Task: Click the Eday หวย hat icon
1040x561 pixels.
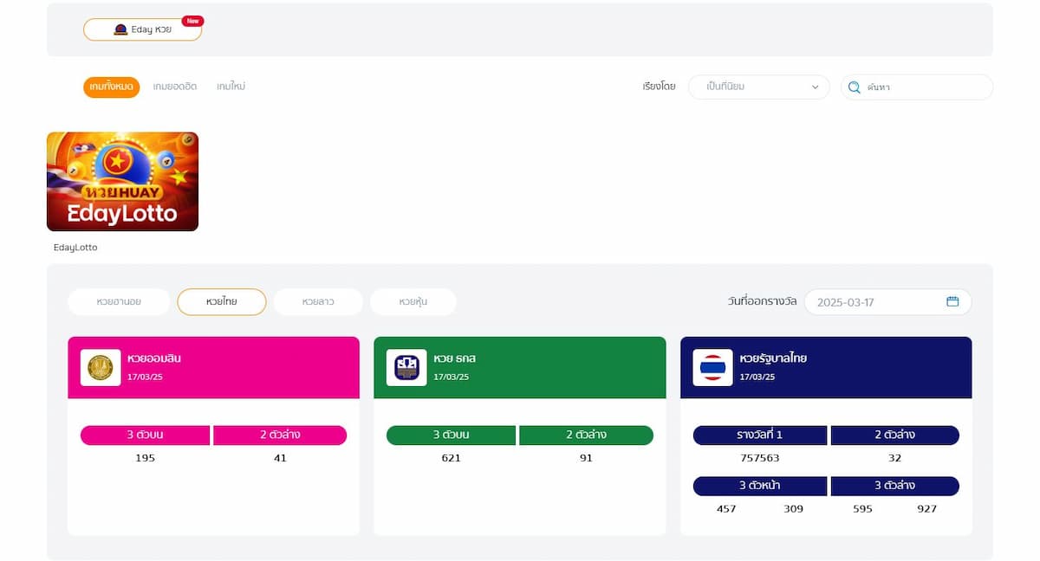Action: coord(121,29)
